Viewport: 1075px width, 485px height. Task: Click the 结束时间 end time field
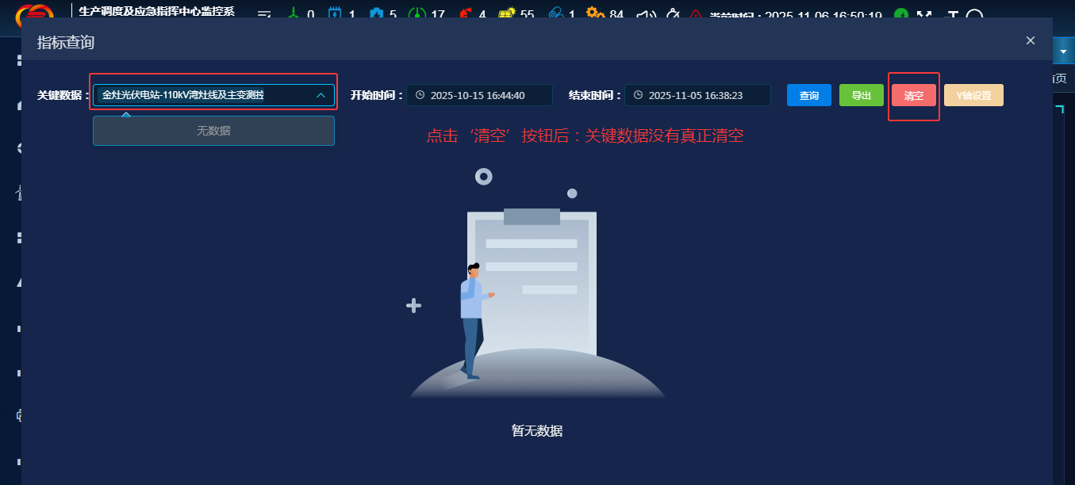click(697, 95)
